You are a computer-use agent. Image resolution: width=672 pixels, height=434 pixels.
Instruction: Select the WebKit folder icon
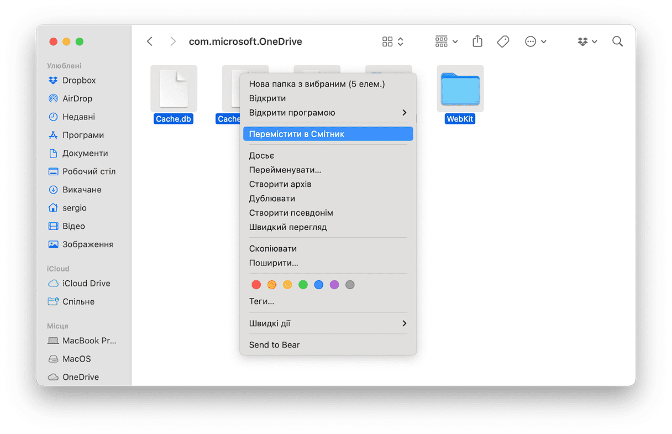click(460, 88)
